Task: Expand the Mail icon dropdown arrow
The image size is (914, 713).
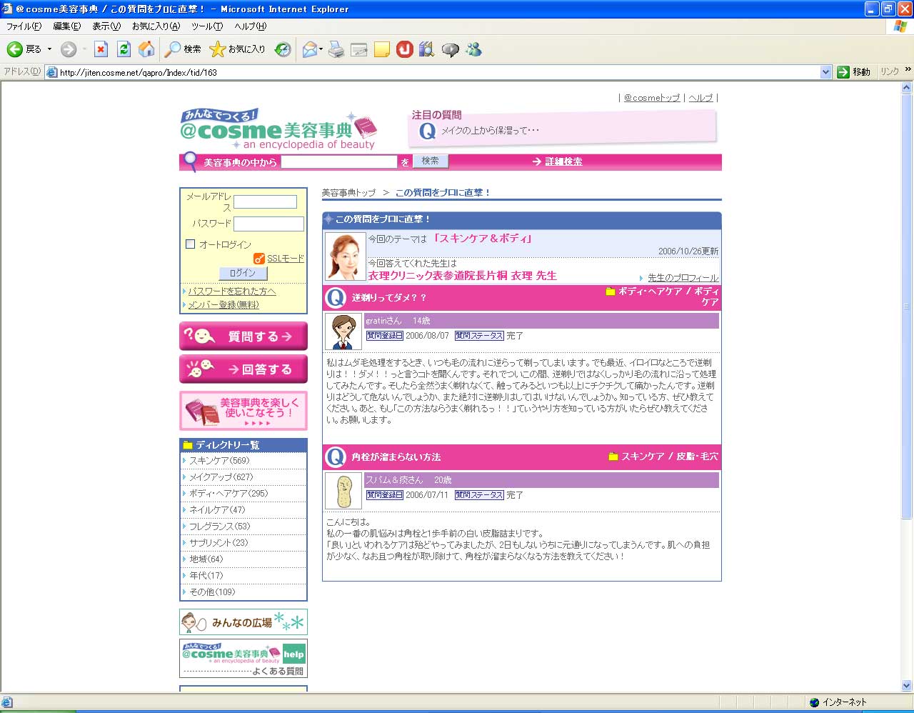Action: 321,49
